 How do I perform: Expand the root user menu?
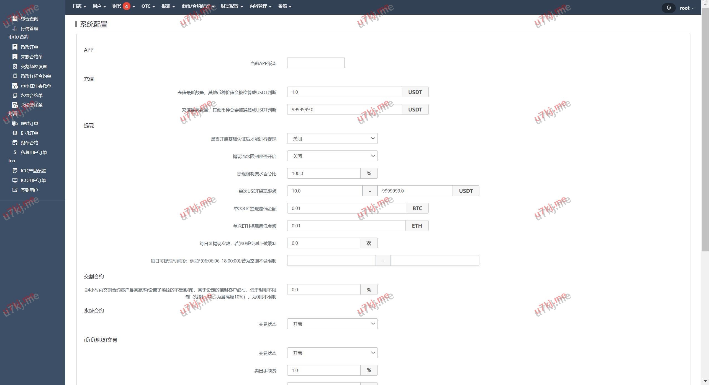tap(686, 8)
